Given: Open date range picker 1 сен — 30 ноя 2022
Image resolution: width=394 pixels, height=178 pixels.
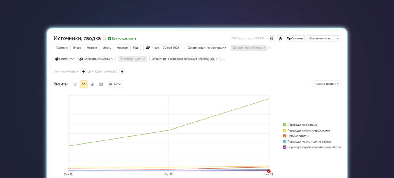Looking at the screenshot, I should pos(163,48).
